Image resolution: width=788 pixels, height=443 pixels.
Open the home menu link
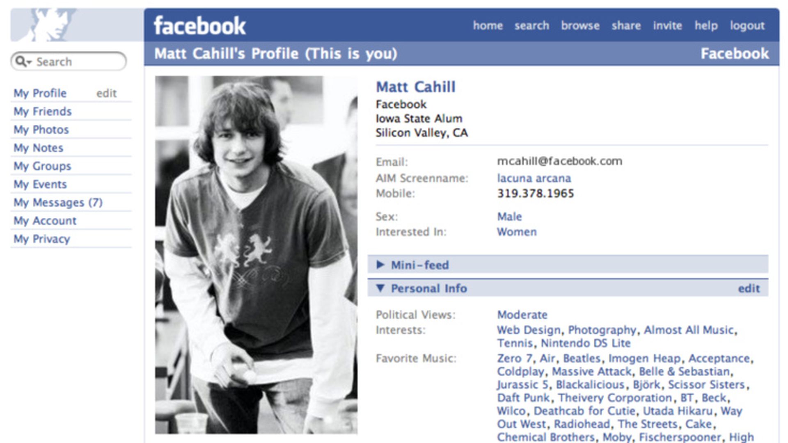488,25
